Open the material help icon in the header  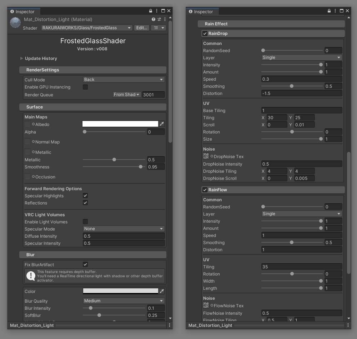[x=154, y=19]
